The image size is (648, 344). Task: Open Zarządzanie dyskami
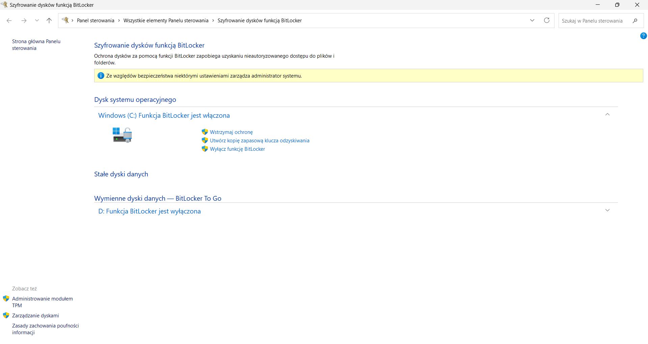[35, 316]
